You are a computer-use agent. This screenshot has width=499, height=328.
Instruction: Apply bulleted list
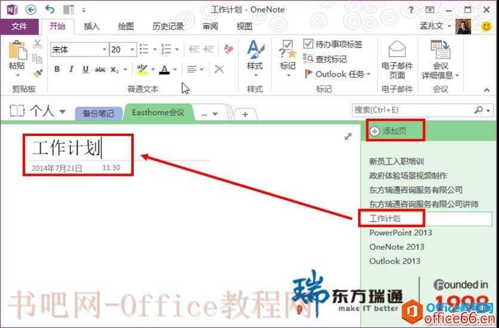click(144, 49)
